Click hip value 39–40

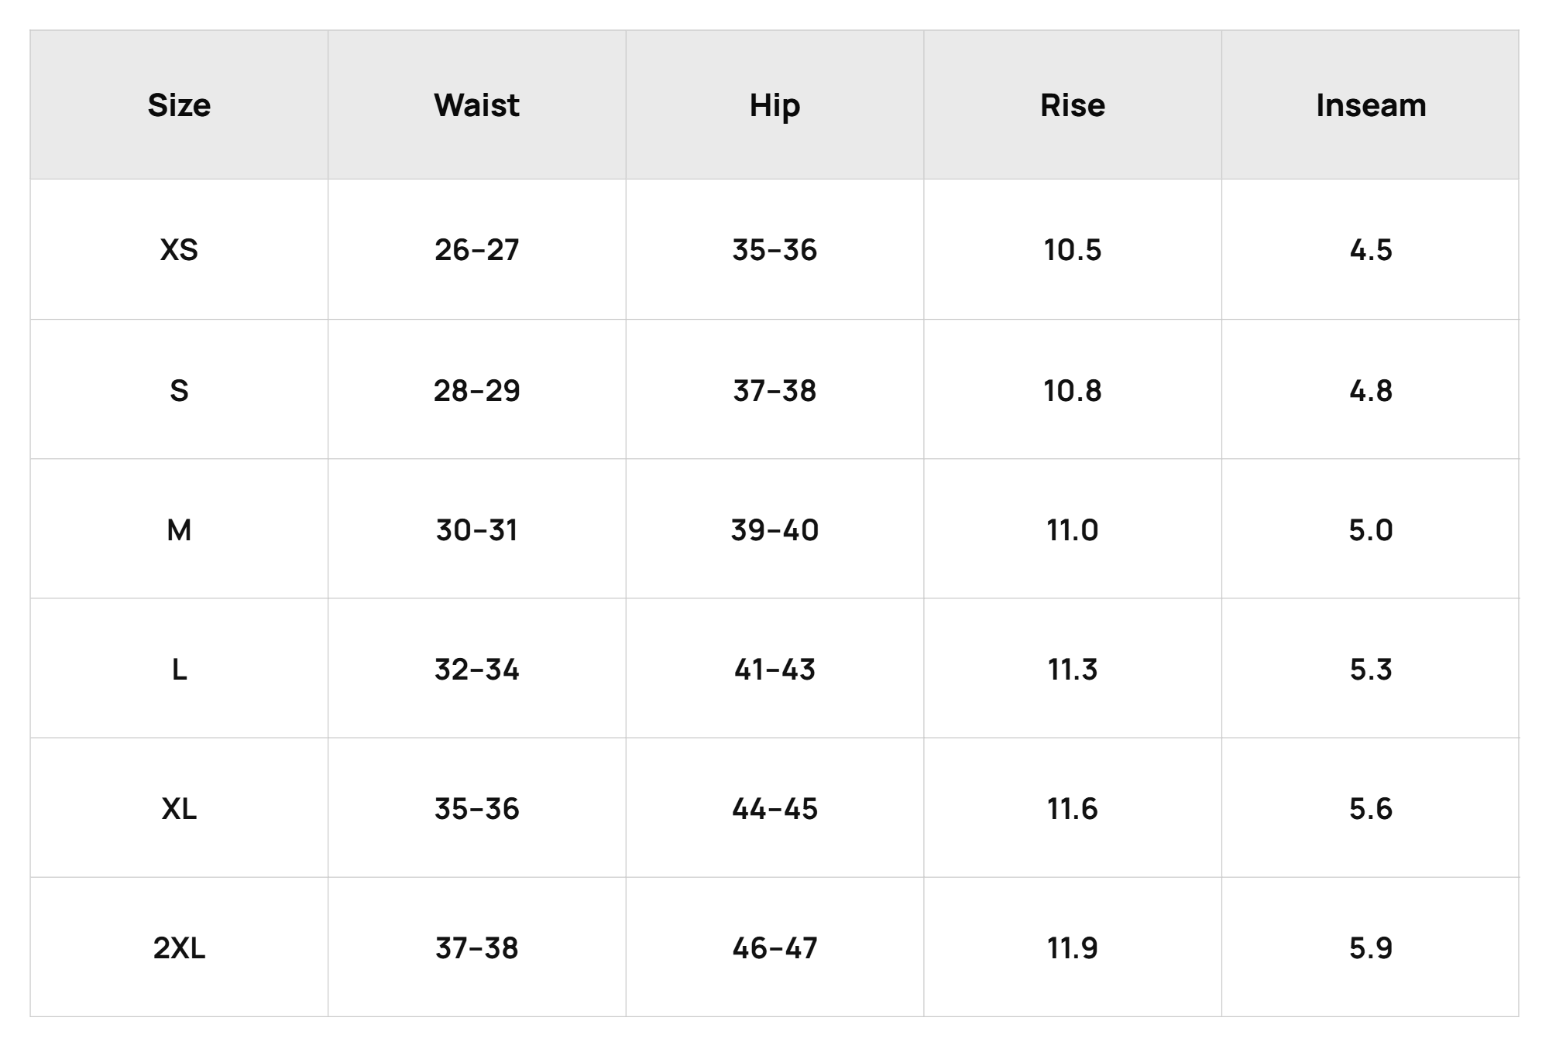tap(774, 529)
